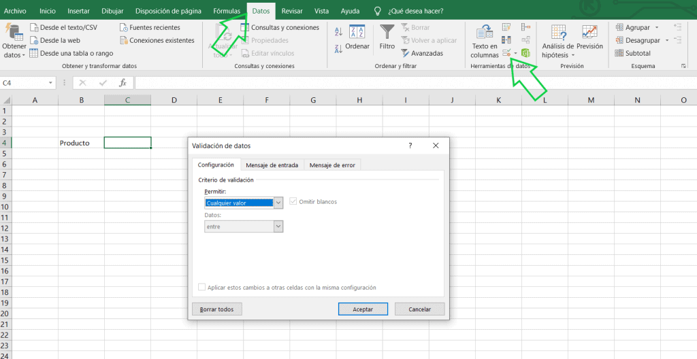The width and height of the screenshot is (697, 359).
Task: Click the select-all corner of the sheet
Action: (x=5, y=101)
